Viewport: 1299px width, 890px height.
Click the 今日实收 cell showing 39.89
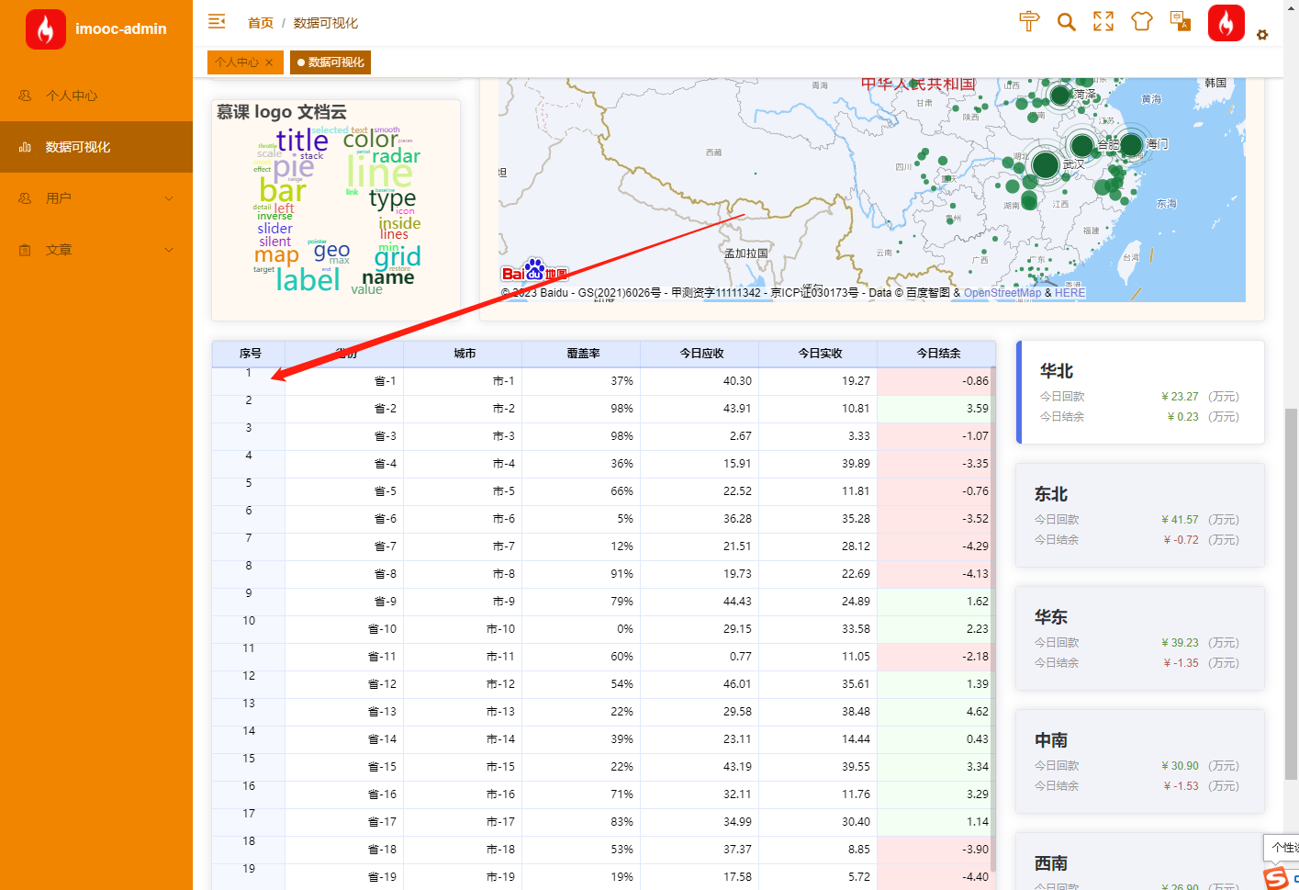(819, 464)
